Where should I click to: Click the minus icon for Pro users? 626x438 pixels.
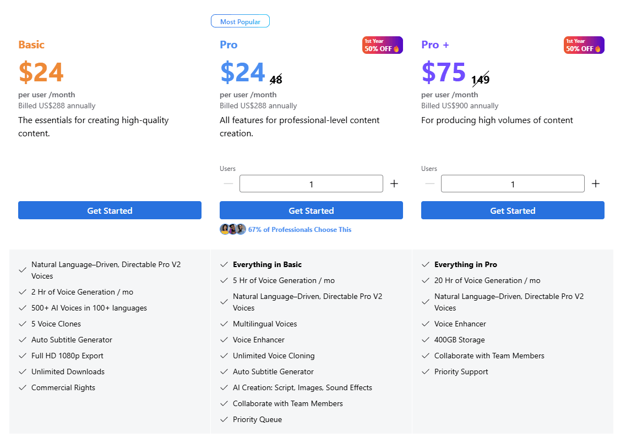[x=228, y=184]
